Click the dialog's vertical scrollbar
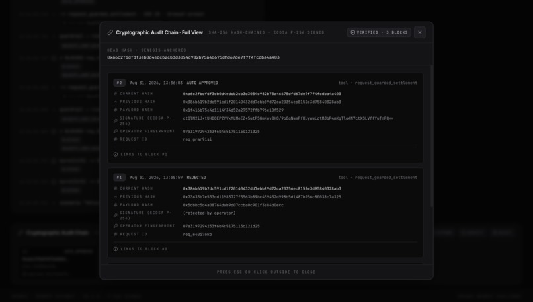 pyautogui.click(x=432, y=136)
